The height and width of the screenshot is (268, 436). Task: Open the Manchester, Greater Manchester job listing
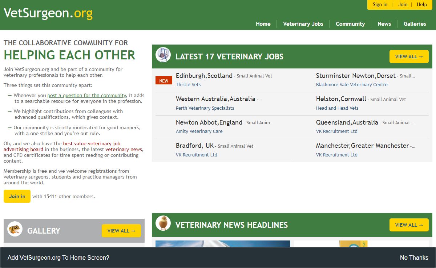pos(363,146)
